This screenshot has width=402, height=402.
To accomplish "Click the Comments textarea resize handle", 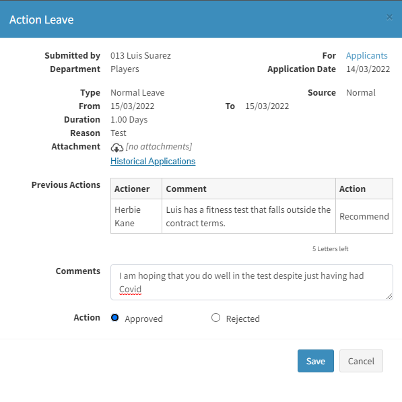I will 389,296.
